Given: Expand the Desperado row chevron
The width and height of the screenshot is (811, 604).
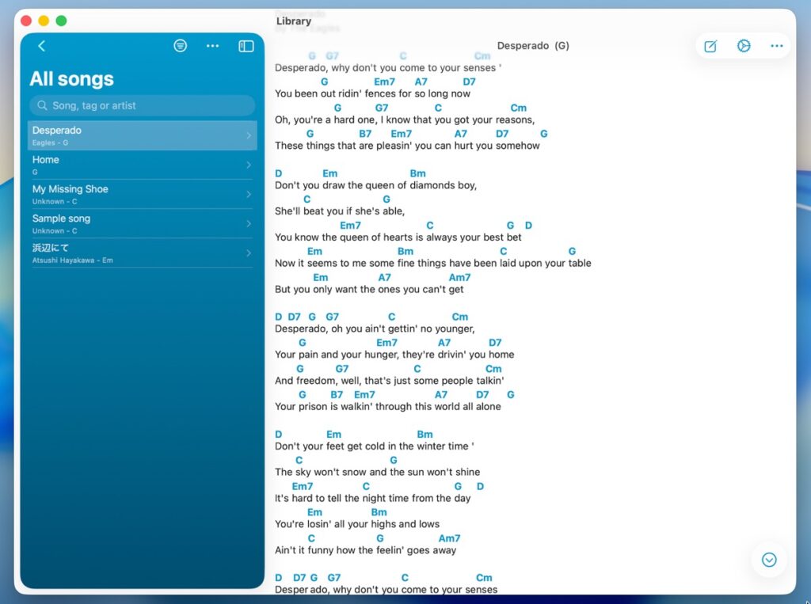Looking at the screenshot, I should point(249,135).
